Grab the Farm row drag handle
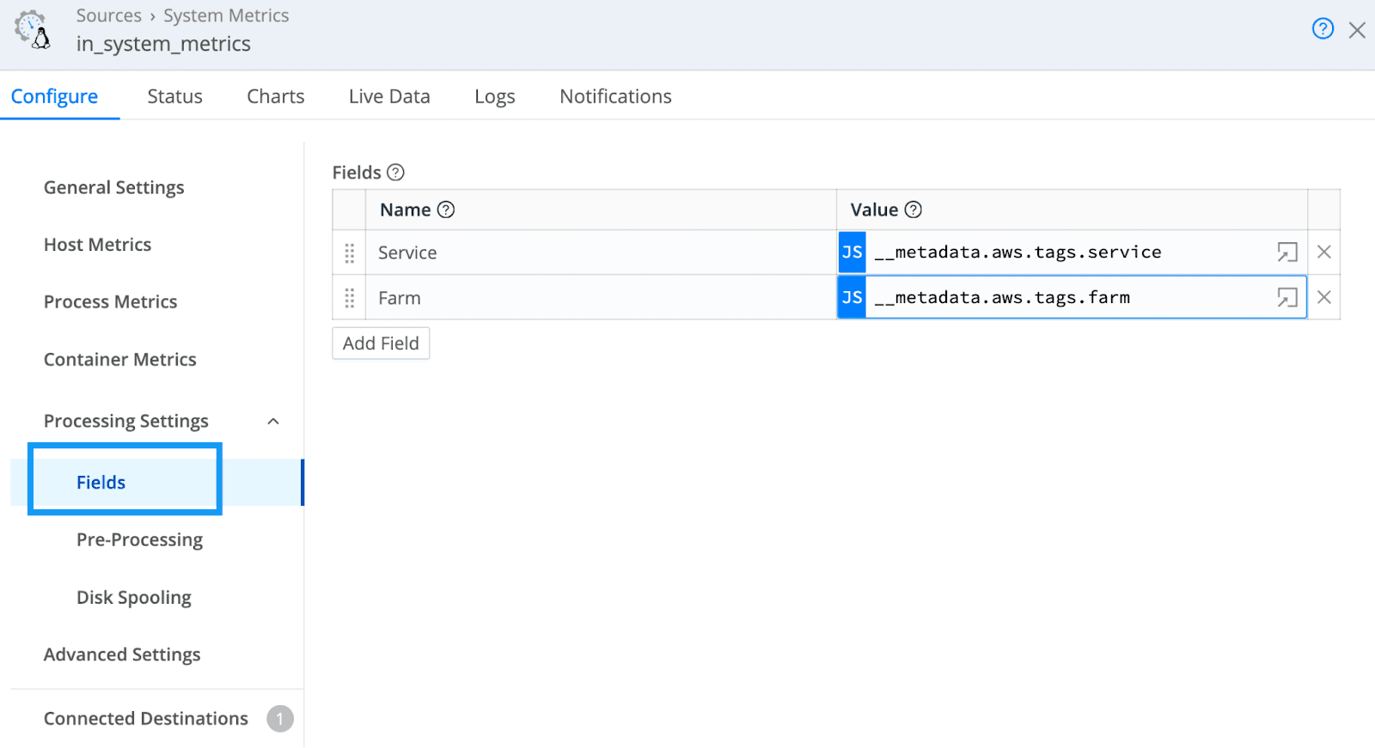The height and width of the screenshot is (748, 1375). point(350,298)
